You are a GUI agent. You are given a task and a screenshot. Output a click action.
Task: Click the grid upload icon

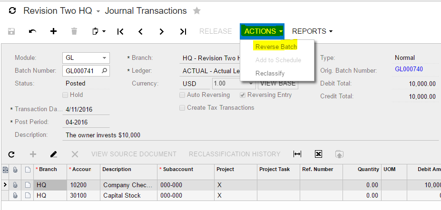tap(340, 154)
